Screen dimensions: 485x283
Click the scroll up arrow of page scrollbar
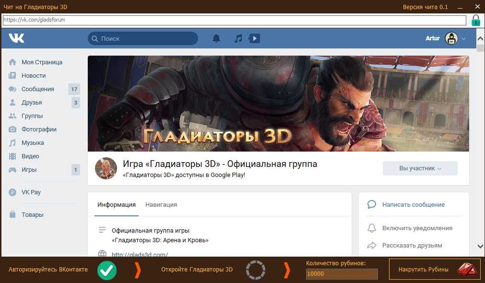[480, 39]
